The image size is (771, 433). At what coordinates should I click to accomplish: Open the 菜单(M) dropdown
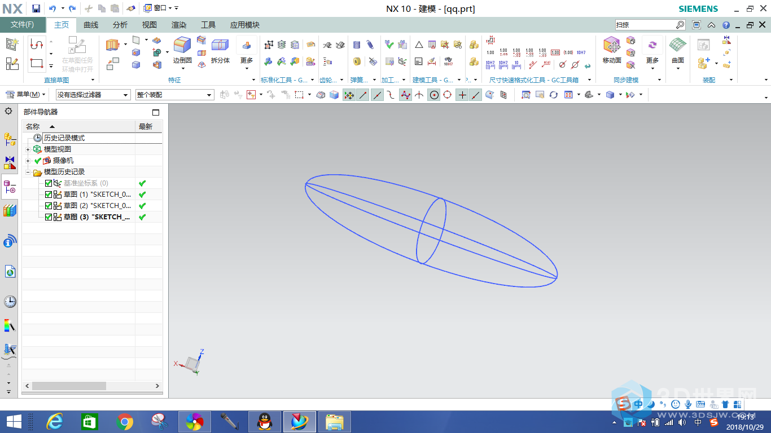26,95
